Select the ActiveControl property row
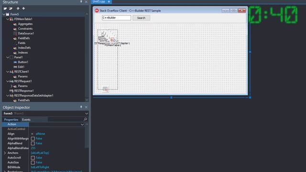This screenshot has width=306, height=172. tap(44, 129)
